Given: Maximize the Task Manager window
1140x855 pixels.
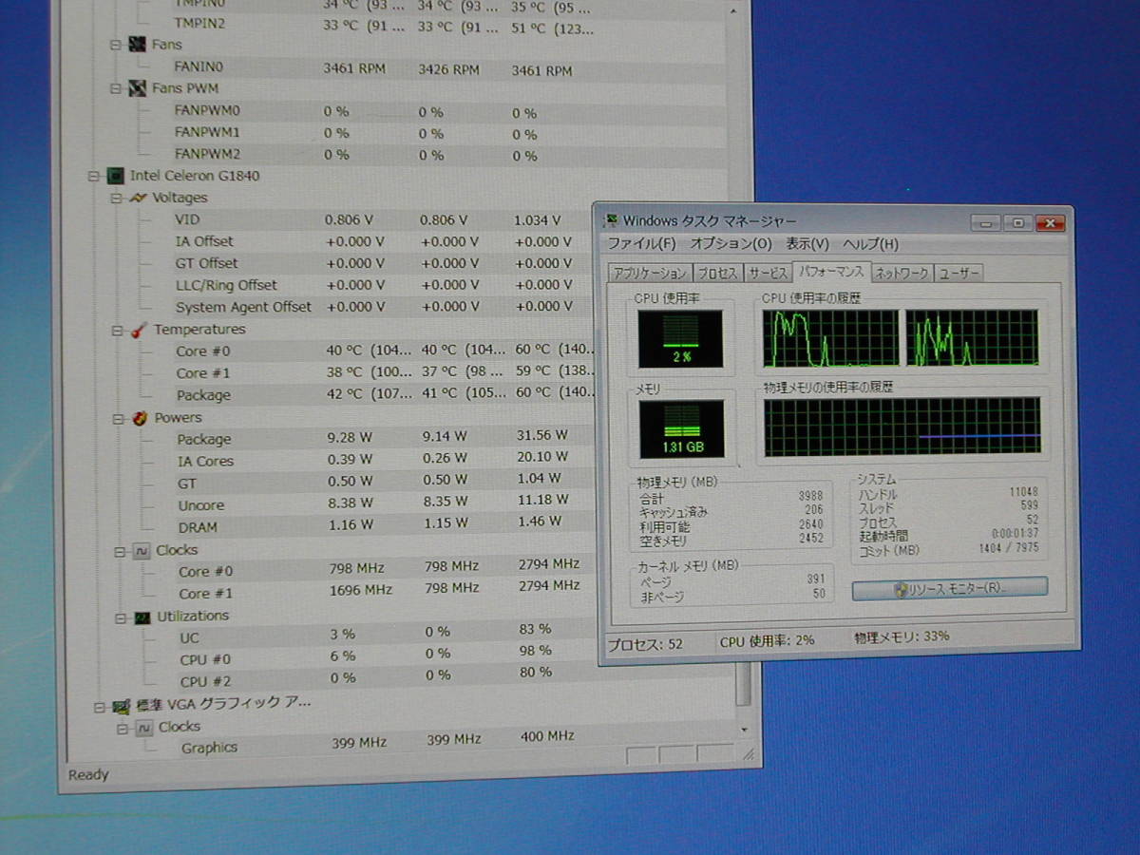Looking at the screenshot, I should 1017,223.
